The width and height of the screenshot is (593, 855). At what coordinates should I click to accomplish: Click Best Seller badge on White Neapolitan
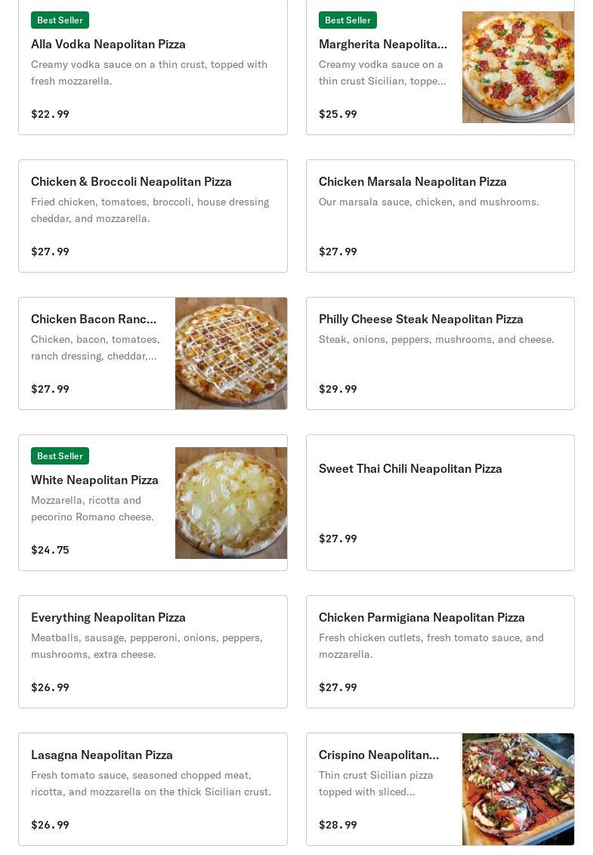(60, 456)
